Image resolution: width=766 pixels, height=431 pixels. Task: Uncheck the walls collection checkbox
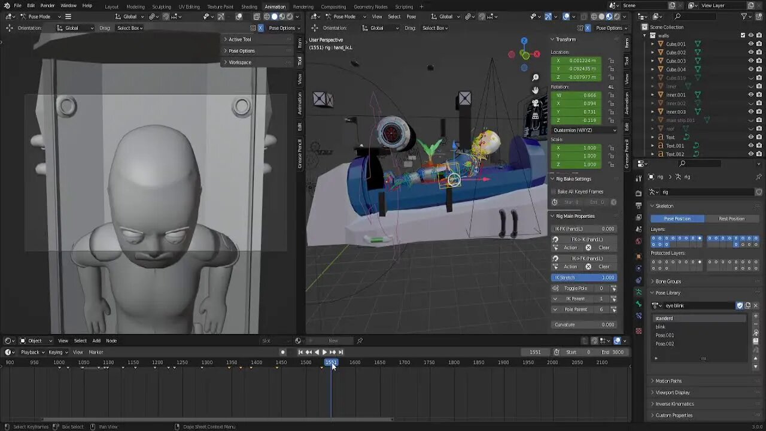pyautogui.click(x=743, y=35)
